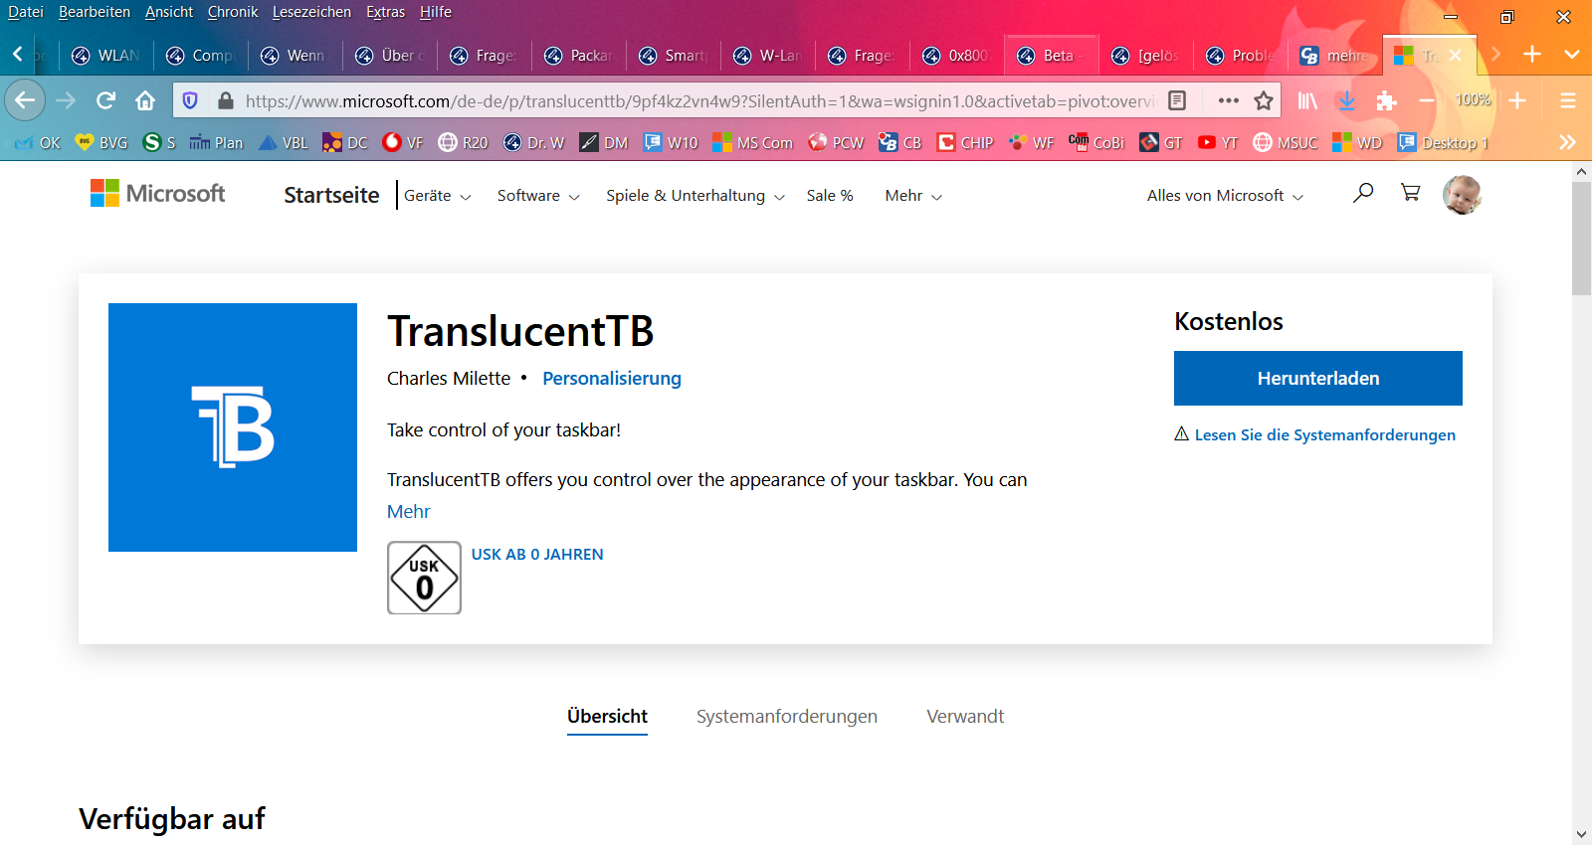Expand the Geräte dropdown

438,196
